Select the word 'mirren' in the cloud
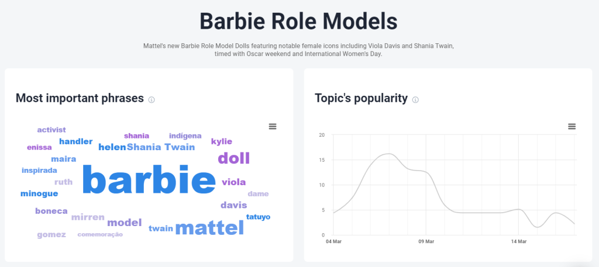This screenshot has width=599, height=267. [88, 217]
